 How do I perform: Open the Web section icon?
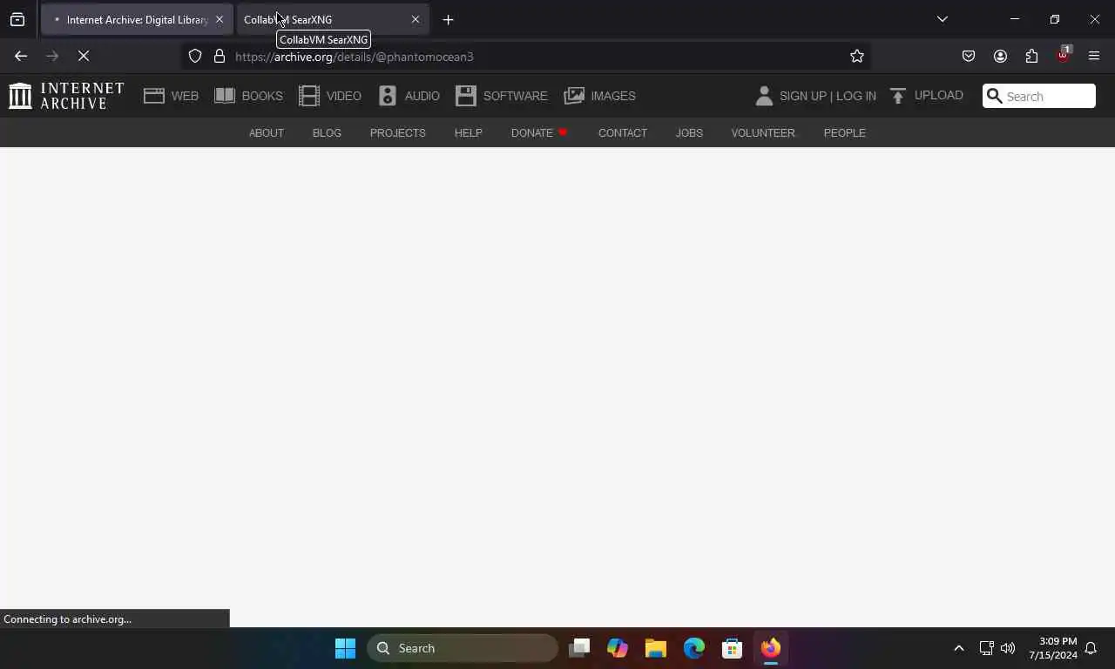[154, 96]
